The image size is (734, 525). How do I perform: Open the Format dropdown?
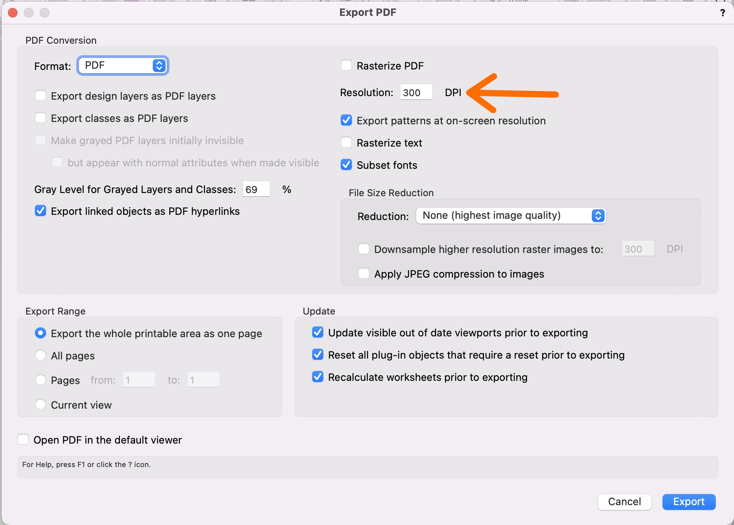(123, 66)
